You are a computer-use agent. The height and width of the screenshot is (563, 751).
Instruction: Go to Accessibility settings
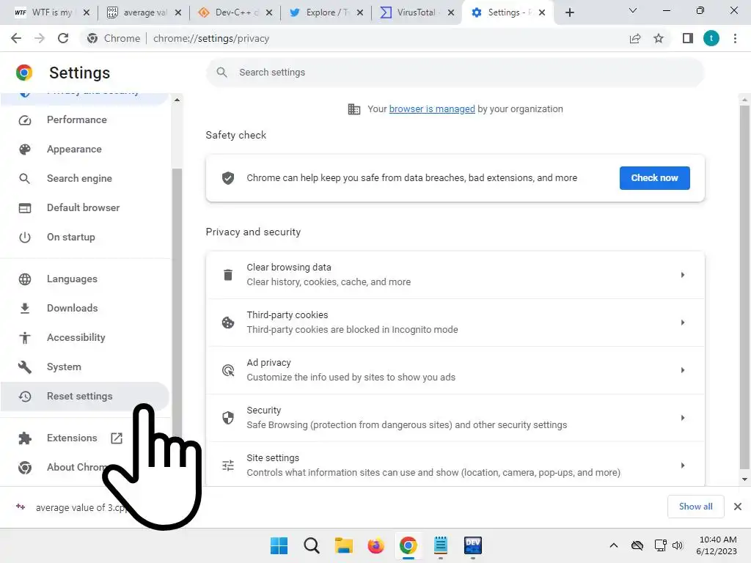click(85, 337)
